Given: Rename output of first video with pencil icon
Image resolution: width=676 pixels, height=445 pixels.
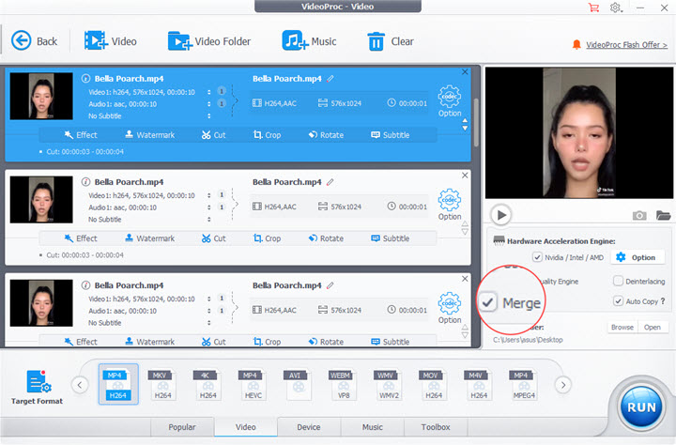Looking at the screenshot, I should (330, 79).
